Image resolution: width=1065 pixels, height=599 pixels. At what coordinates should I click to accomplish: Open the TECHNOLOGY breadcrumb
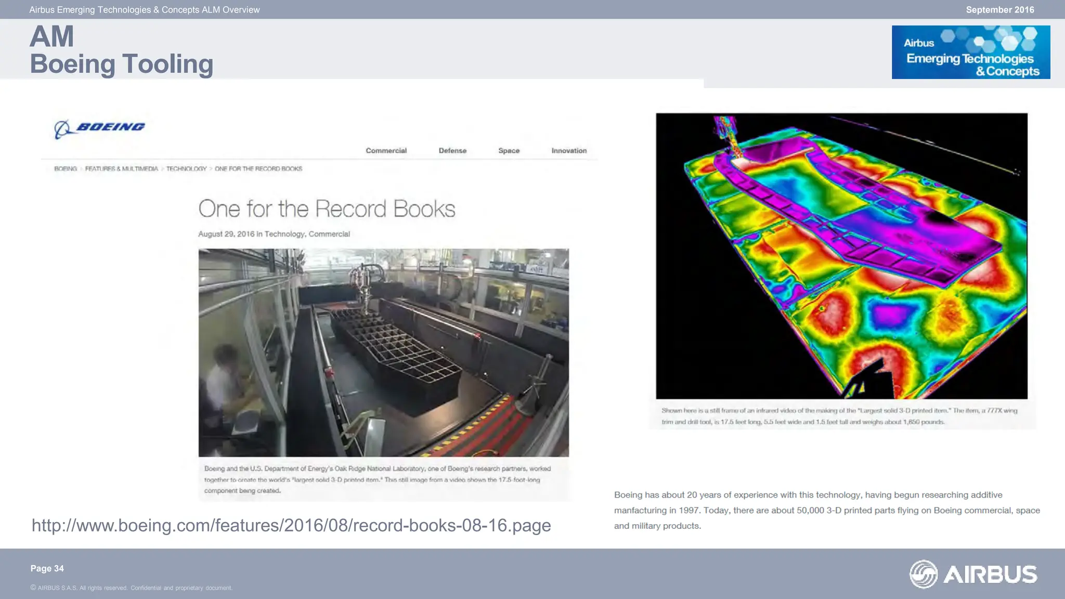point(186,169)
